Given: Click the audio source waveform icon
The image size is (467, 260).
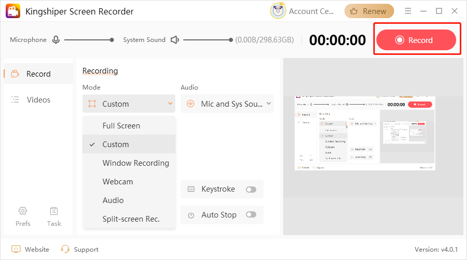Looking at the screenshot, I should pyautogui.click(x=191, y=104).
